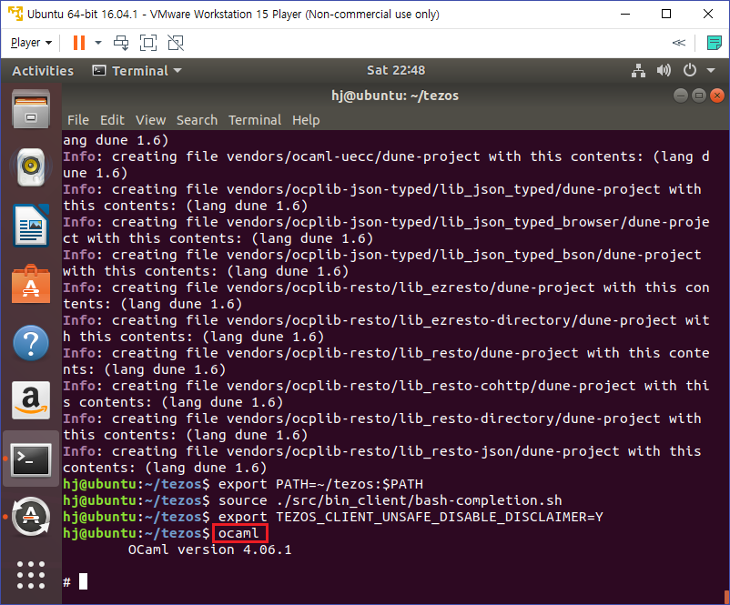
Task: Open Activities overview
Action: click(43, 71)
